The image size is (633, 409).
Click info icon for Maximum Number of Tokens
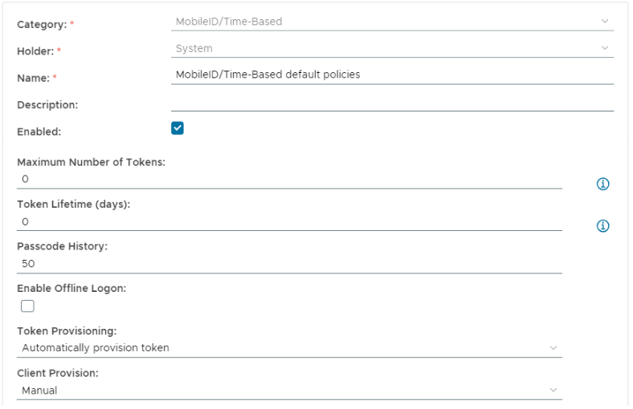602,184
